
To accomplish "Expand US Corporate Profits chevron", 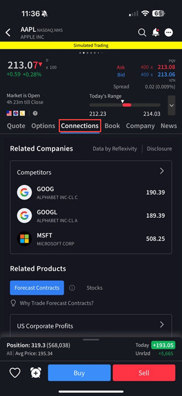I will coord(162,325).
